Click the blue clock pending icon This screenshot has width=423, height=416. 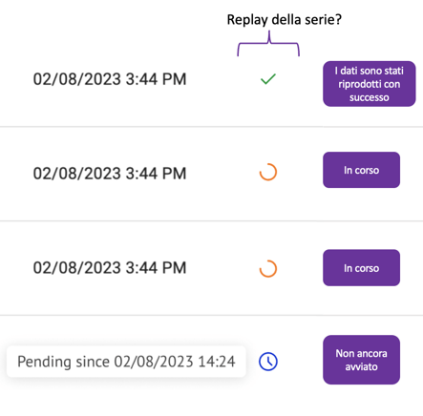[x=268, y=362]
